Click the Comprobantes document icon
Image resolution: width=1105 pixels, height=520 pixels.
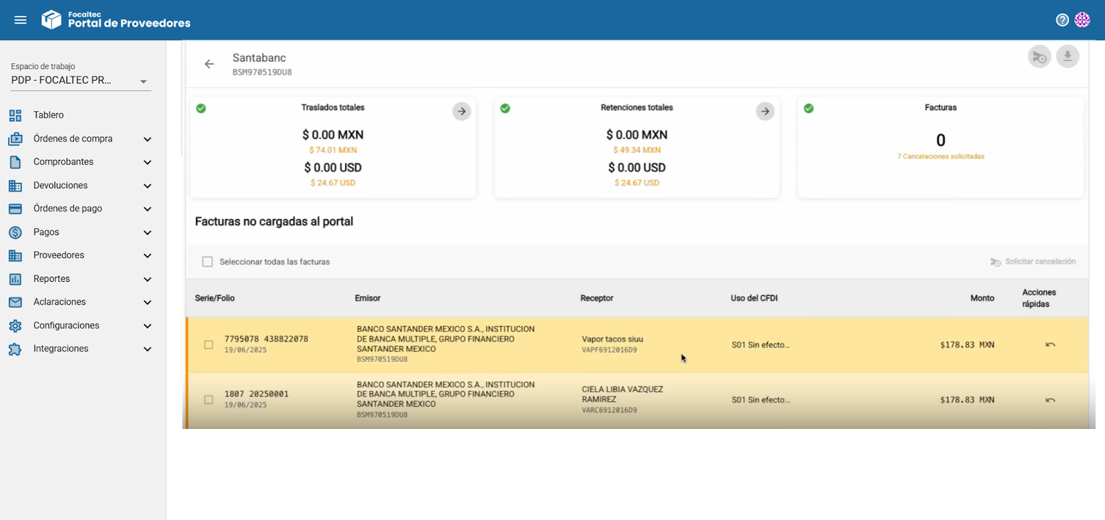click(15, 162)
